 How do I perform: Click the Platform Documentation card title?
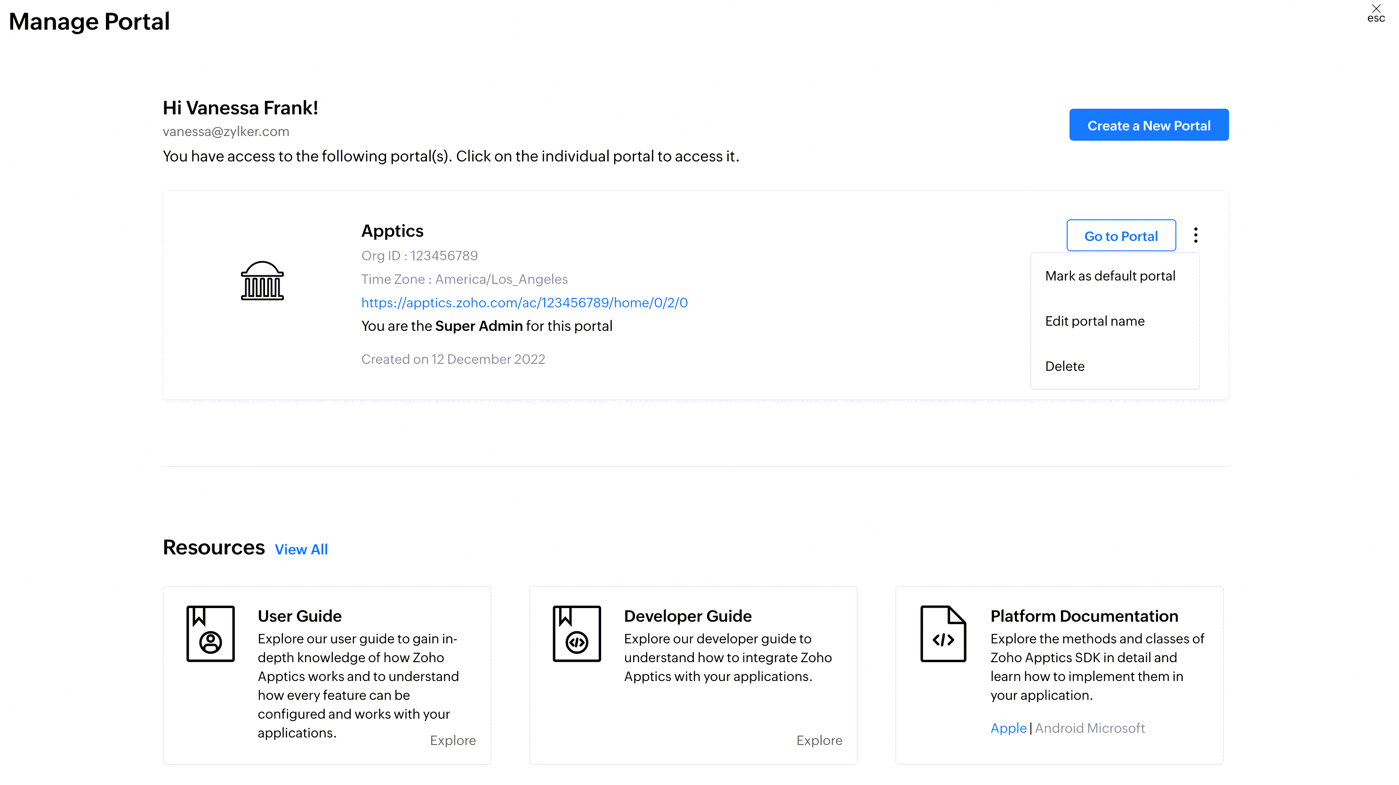tap(1084, 616)
